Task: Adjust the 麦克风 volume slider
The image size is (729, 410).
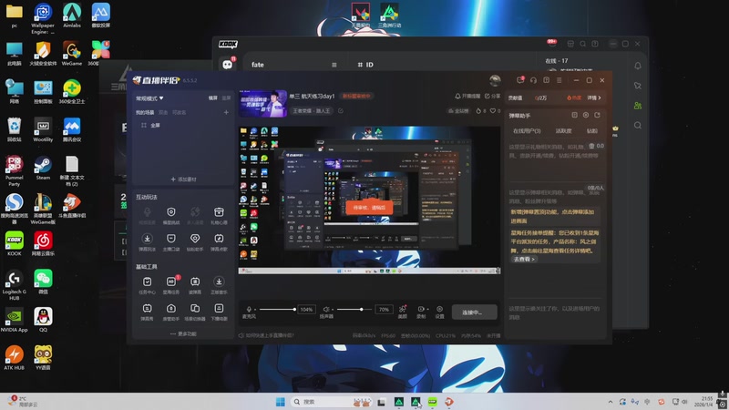Action: pos(278,309)
